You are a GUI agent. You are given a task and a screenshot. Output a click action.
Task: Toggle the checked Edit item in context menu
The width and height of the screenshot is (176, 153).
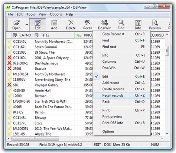[x=122, y=76]
